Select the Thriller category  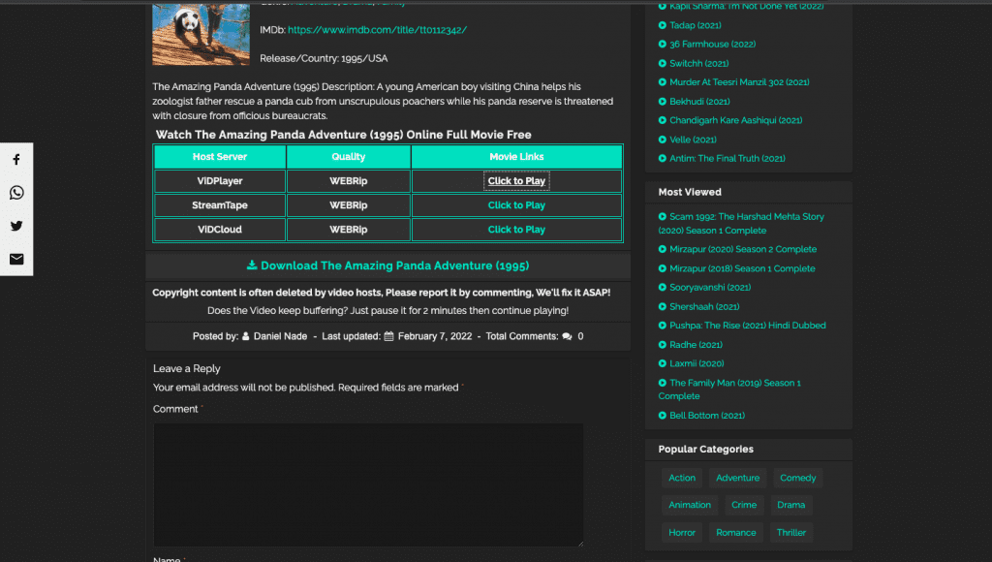[791, 532]
